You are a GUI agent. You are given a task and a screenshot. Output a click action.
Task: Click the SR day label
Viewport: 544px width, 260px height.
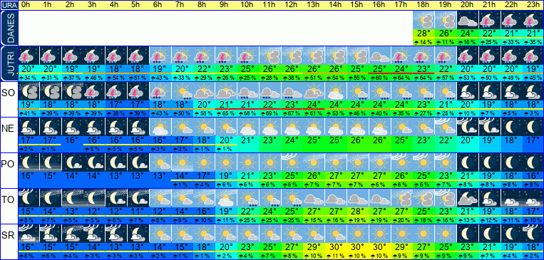pos(9,235)
